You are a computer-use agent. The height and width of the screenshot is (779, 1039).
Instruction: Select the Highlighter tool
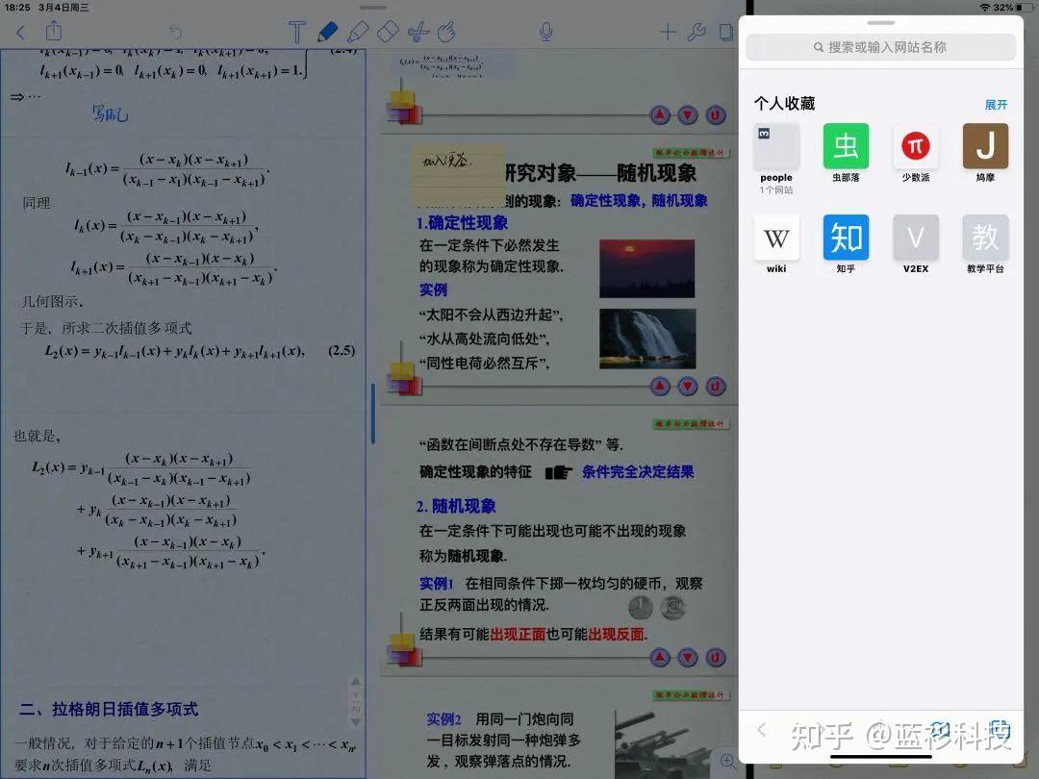coord(357,32)
